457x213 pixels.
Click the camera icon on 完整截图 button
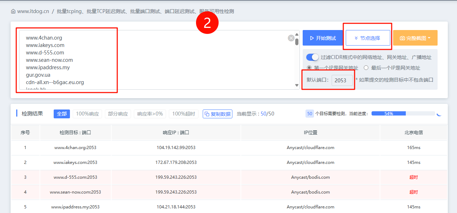click(402, 38)
